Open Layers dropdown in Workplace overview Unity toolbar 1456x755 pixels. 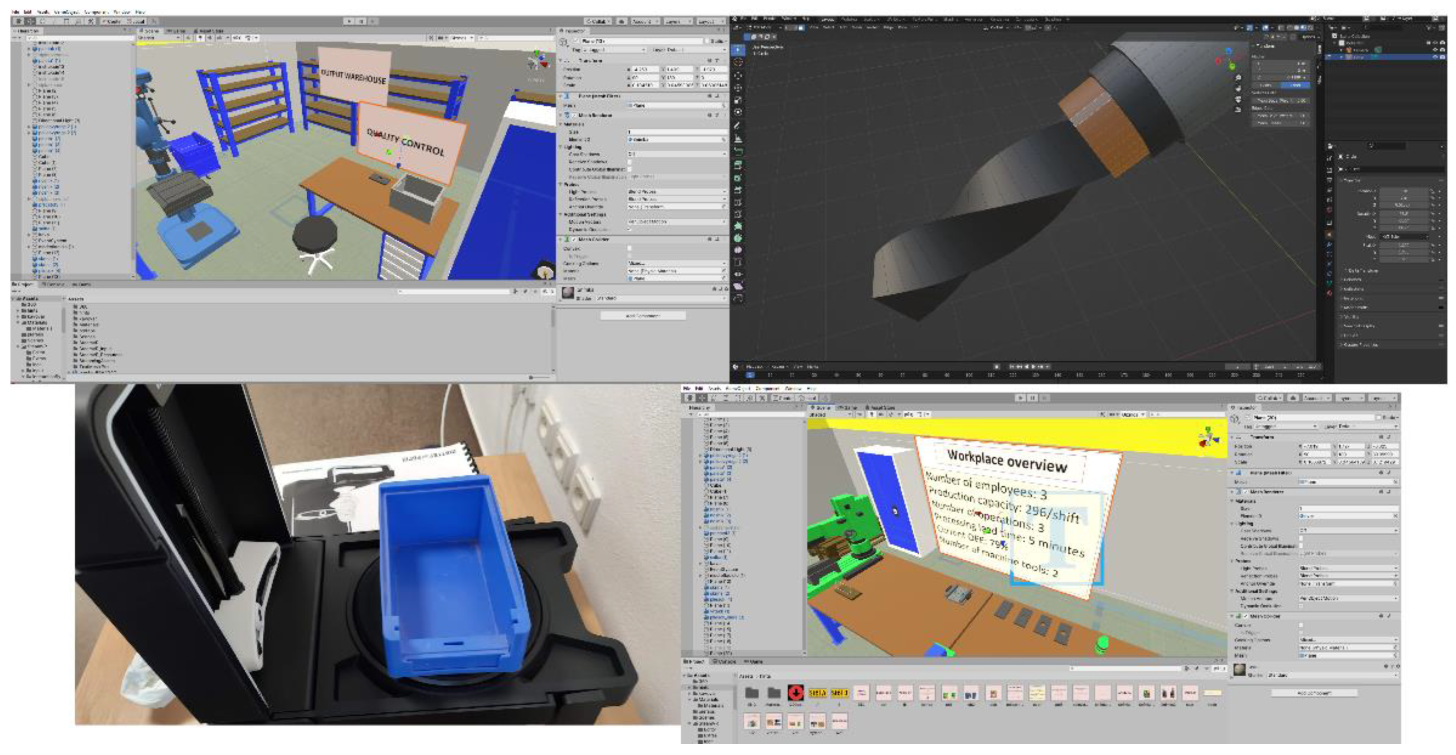click(1350, 398)
